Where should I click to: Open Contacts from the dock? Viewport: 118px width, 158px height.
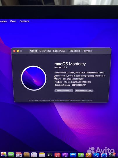pos(27,155)
